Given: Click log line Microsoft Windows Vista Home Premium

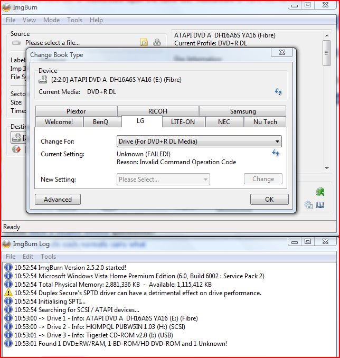Looking at the screenshot, I should 139,276.
